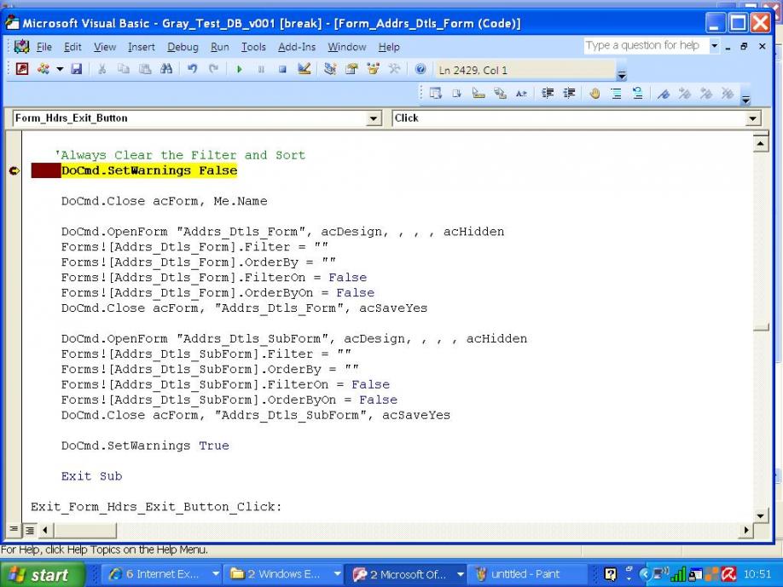Click the Windows start button
783x587 pixels.
point(43,574)
